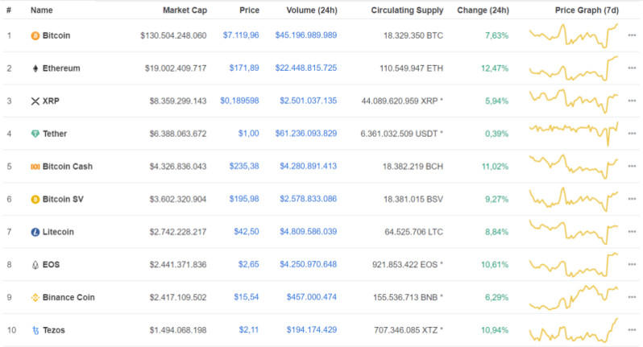This screenshot has width=643, height=347.
Task: Click the EOS logo icon
Action: (35, 264)
